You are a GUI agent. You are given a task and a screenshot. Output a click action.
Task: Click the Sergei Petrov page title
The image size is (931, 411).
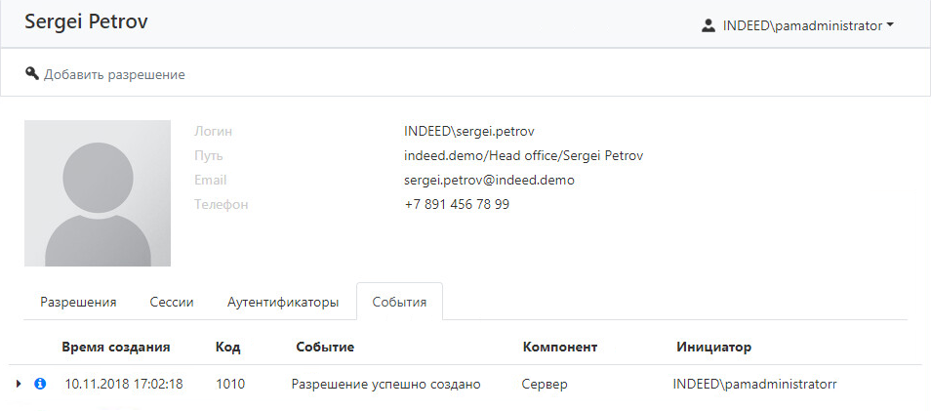click(86, 21)
